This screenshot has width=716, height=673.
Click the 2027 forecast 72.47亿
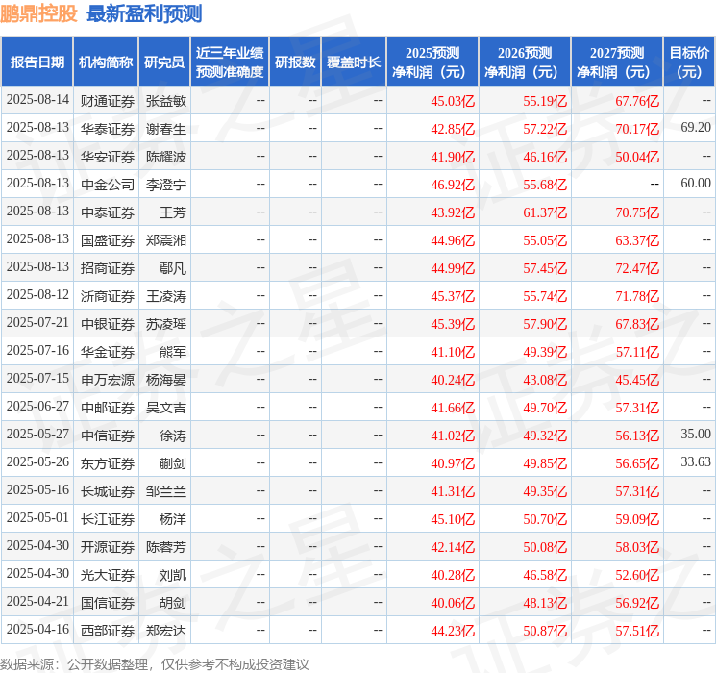[637, 268]
